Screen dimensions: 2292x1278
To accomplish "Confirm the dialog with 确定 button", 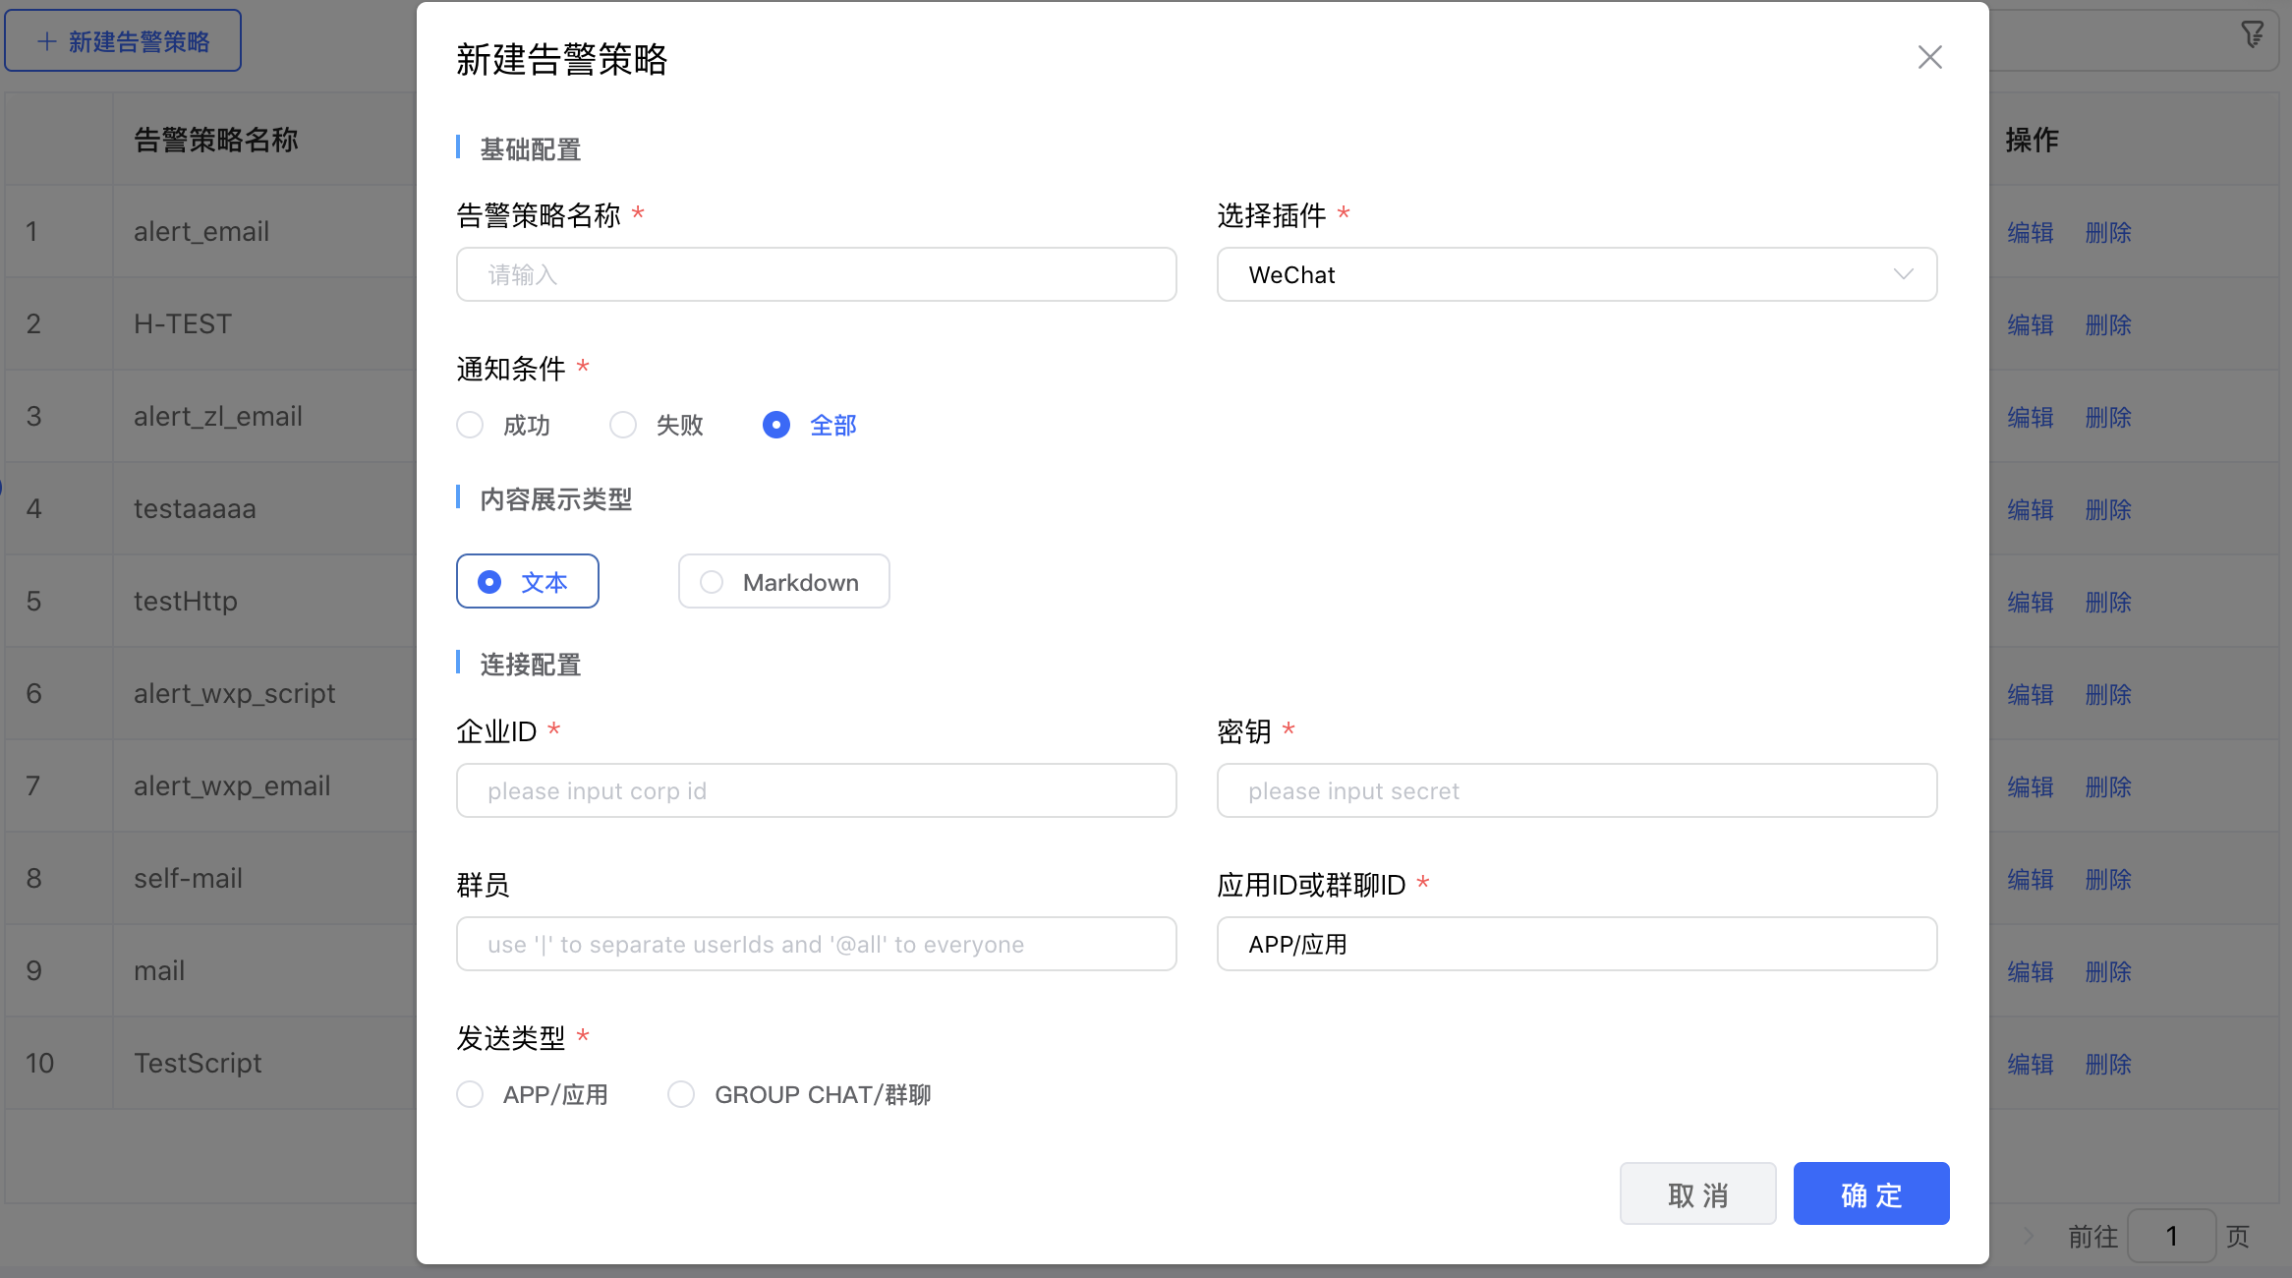I will [x=1870, y=1193].
